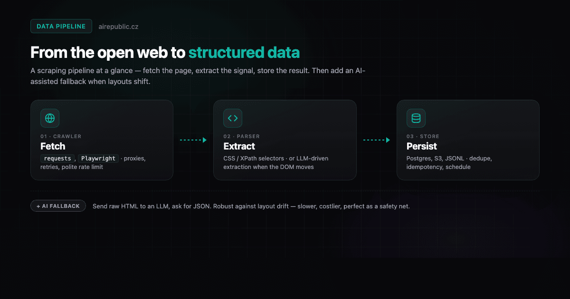Click the 03 · STORE step label
570x299 pixels.
(423, 136)
